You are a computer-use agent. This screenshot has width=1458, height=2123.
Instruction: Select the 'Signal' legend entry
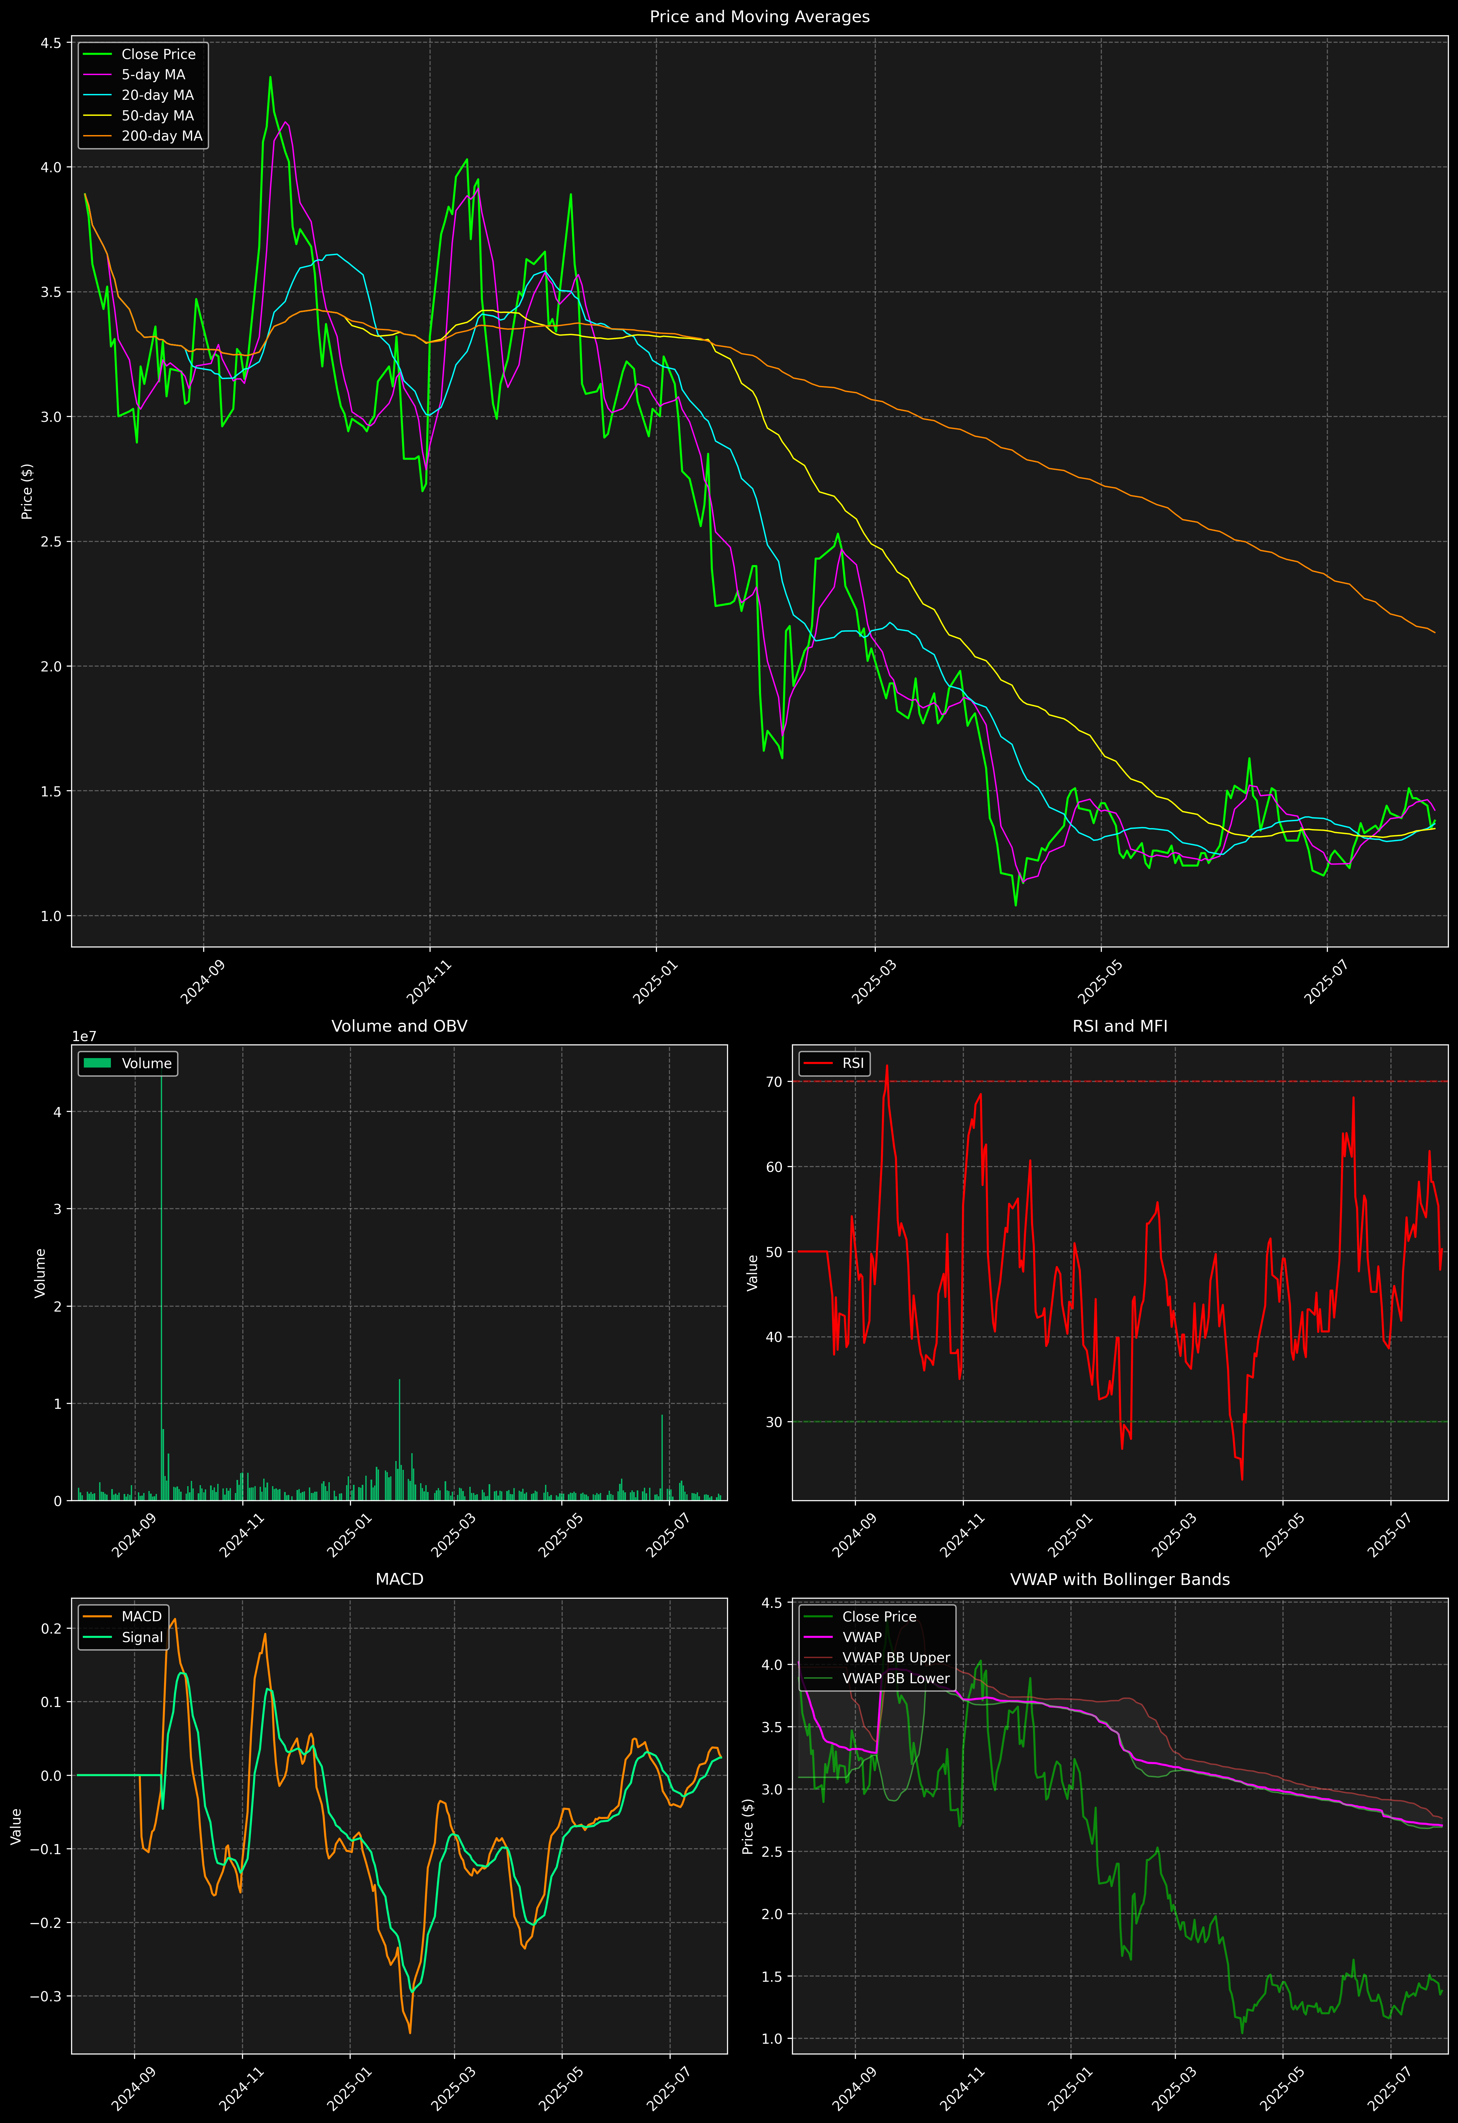tap(143, 1638)
